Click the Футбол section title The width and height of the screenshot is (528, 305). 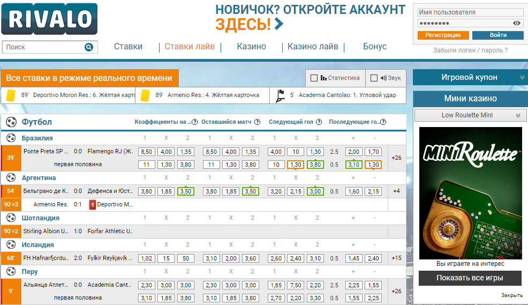pyautogui.click(x=37, y=122)
